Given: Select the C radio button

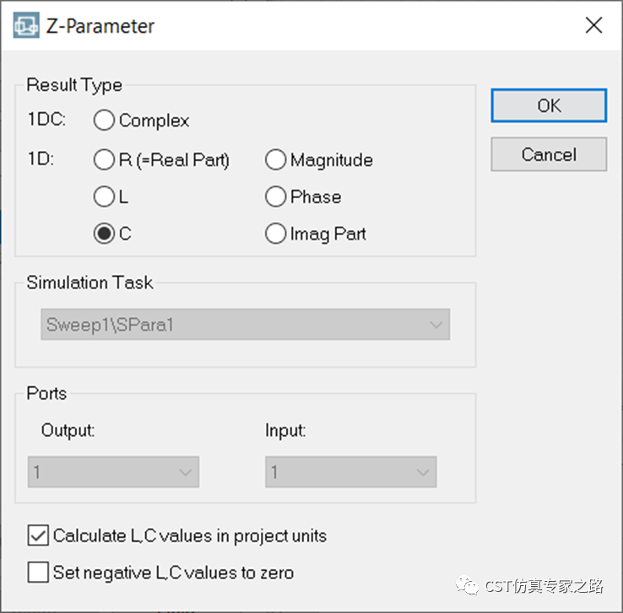Looking at the screenshot, I should (105, 234).
